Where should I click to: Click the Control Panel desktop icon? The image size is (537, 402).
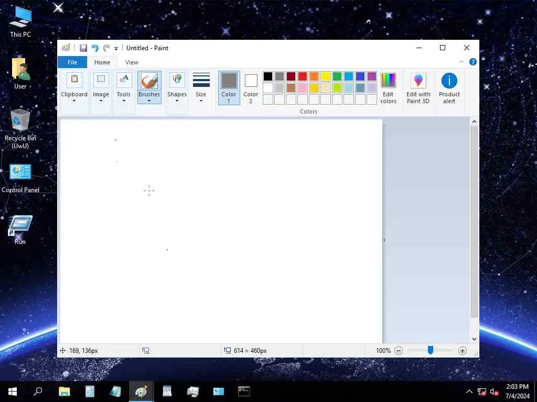(x=20, y=178)
